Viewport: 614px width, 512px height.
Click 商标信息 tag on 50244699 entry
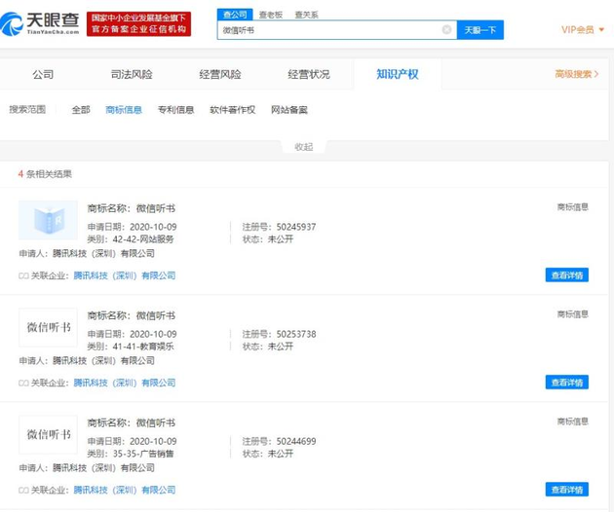pos(572,421)
